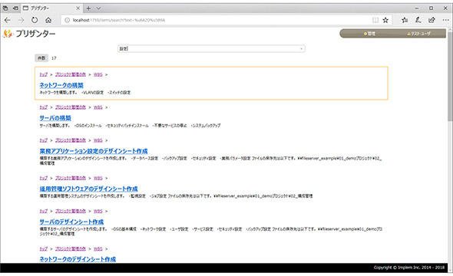Click description text under サーバの構築
Viewport: 453px width, 276px height.
130,126
